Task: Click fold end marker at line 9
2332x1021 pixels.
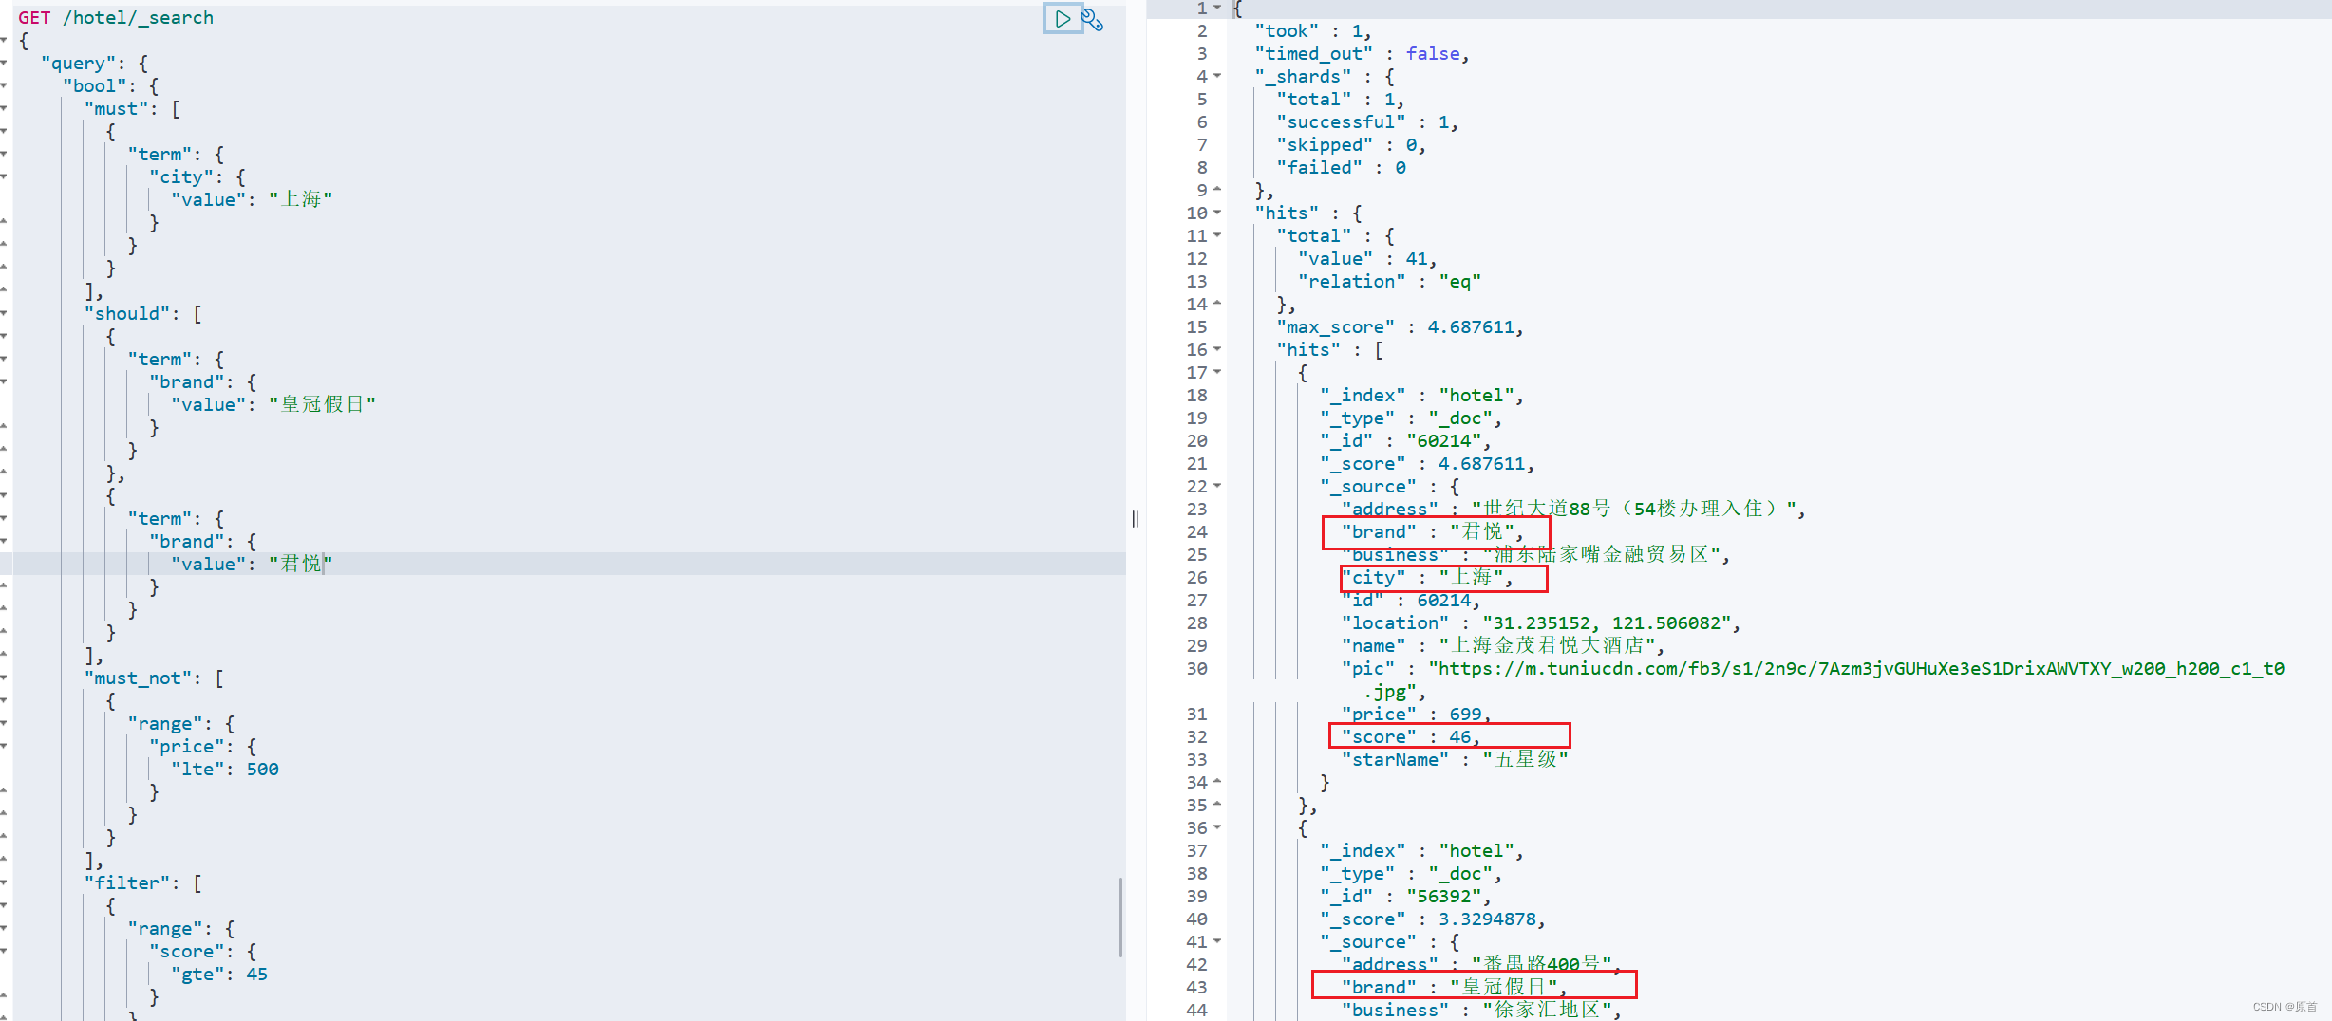Action: click(x=1218, y=190)
